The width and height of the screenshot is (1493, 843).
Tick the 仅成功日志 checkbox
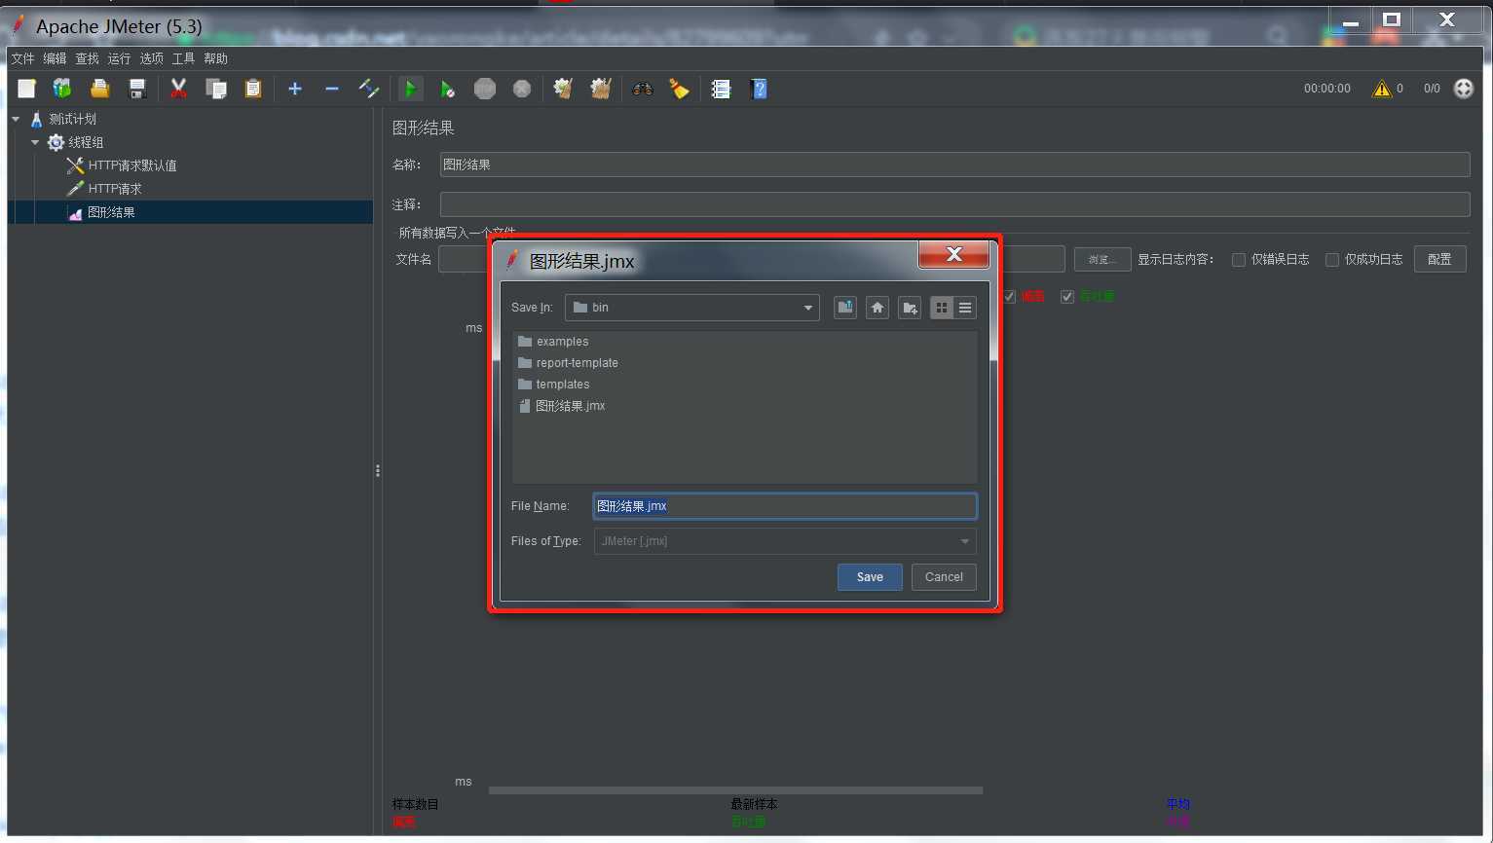(x=1332, y=260)
